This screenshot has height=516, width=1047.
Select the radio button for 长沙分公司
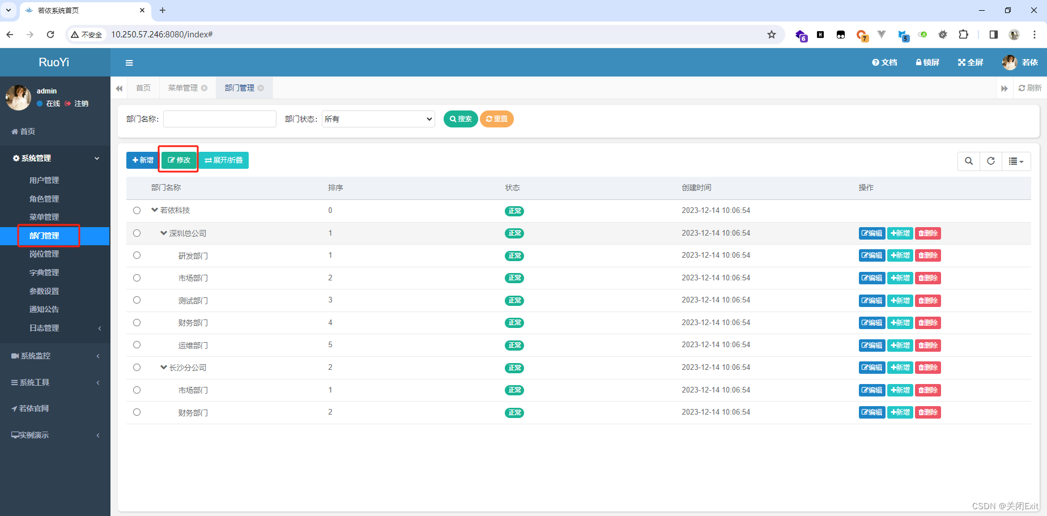[137, 367]
